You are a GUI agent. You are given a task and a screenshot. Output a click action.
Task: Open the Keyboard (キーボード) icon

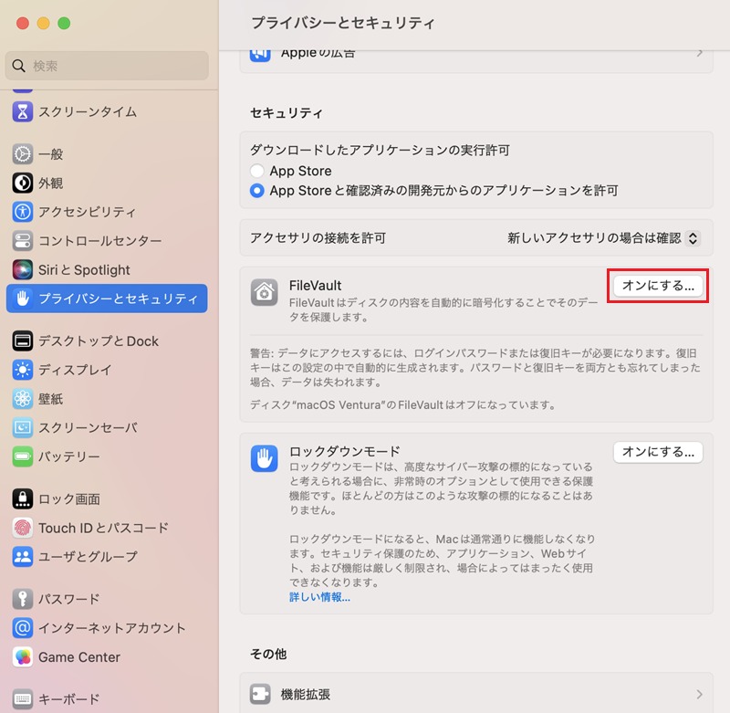[x=22, y=699]
